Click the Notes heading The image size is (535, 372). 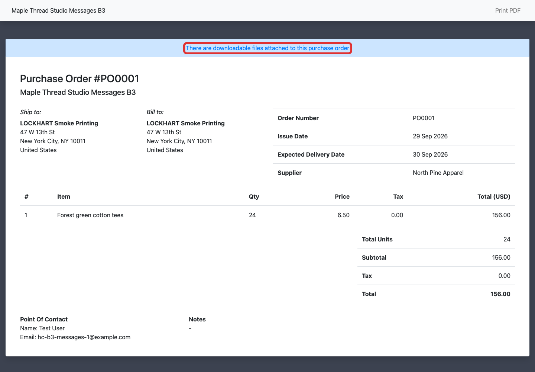point(197,319)
